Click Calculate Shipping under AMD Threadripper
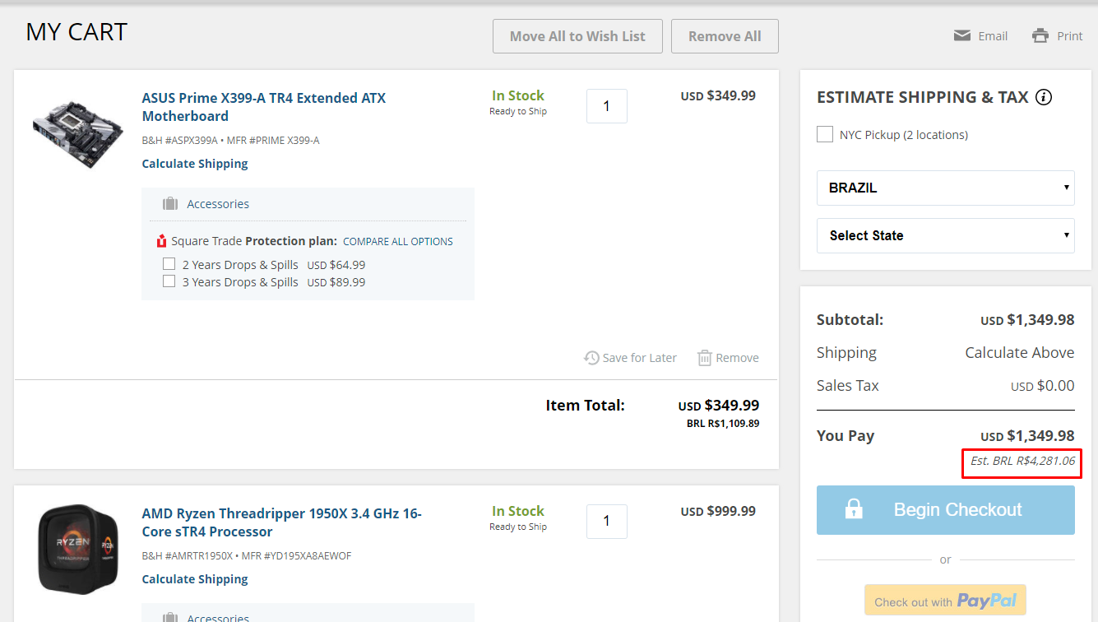Viewport: 1098px width, 622px height. click(195, 579)
